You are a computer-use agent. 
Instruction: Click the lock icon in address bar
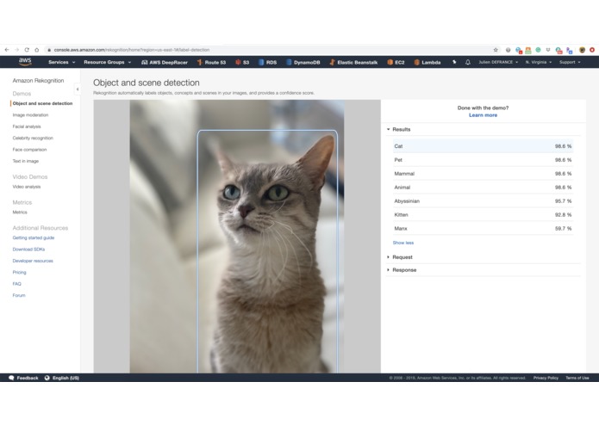[x=49, y=50]
